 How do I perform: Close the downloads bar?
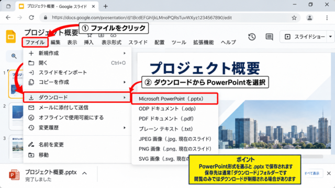(329, 173)
